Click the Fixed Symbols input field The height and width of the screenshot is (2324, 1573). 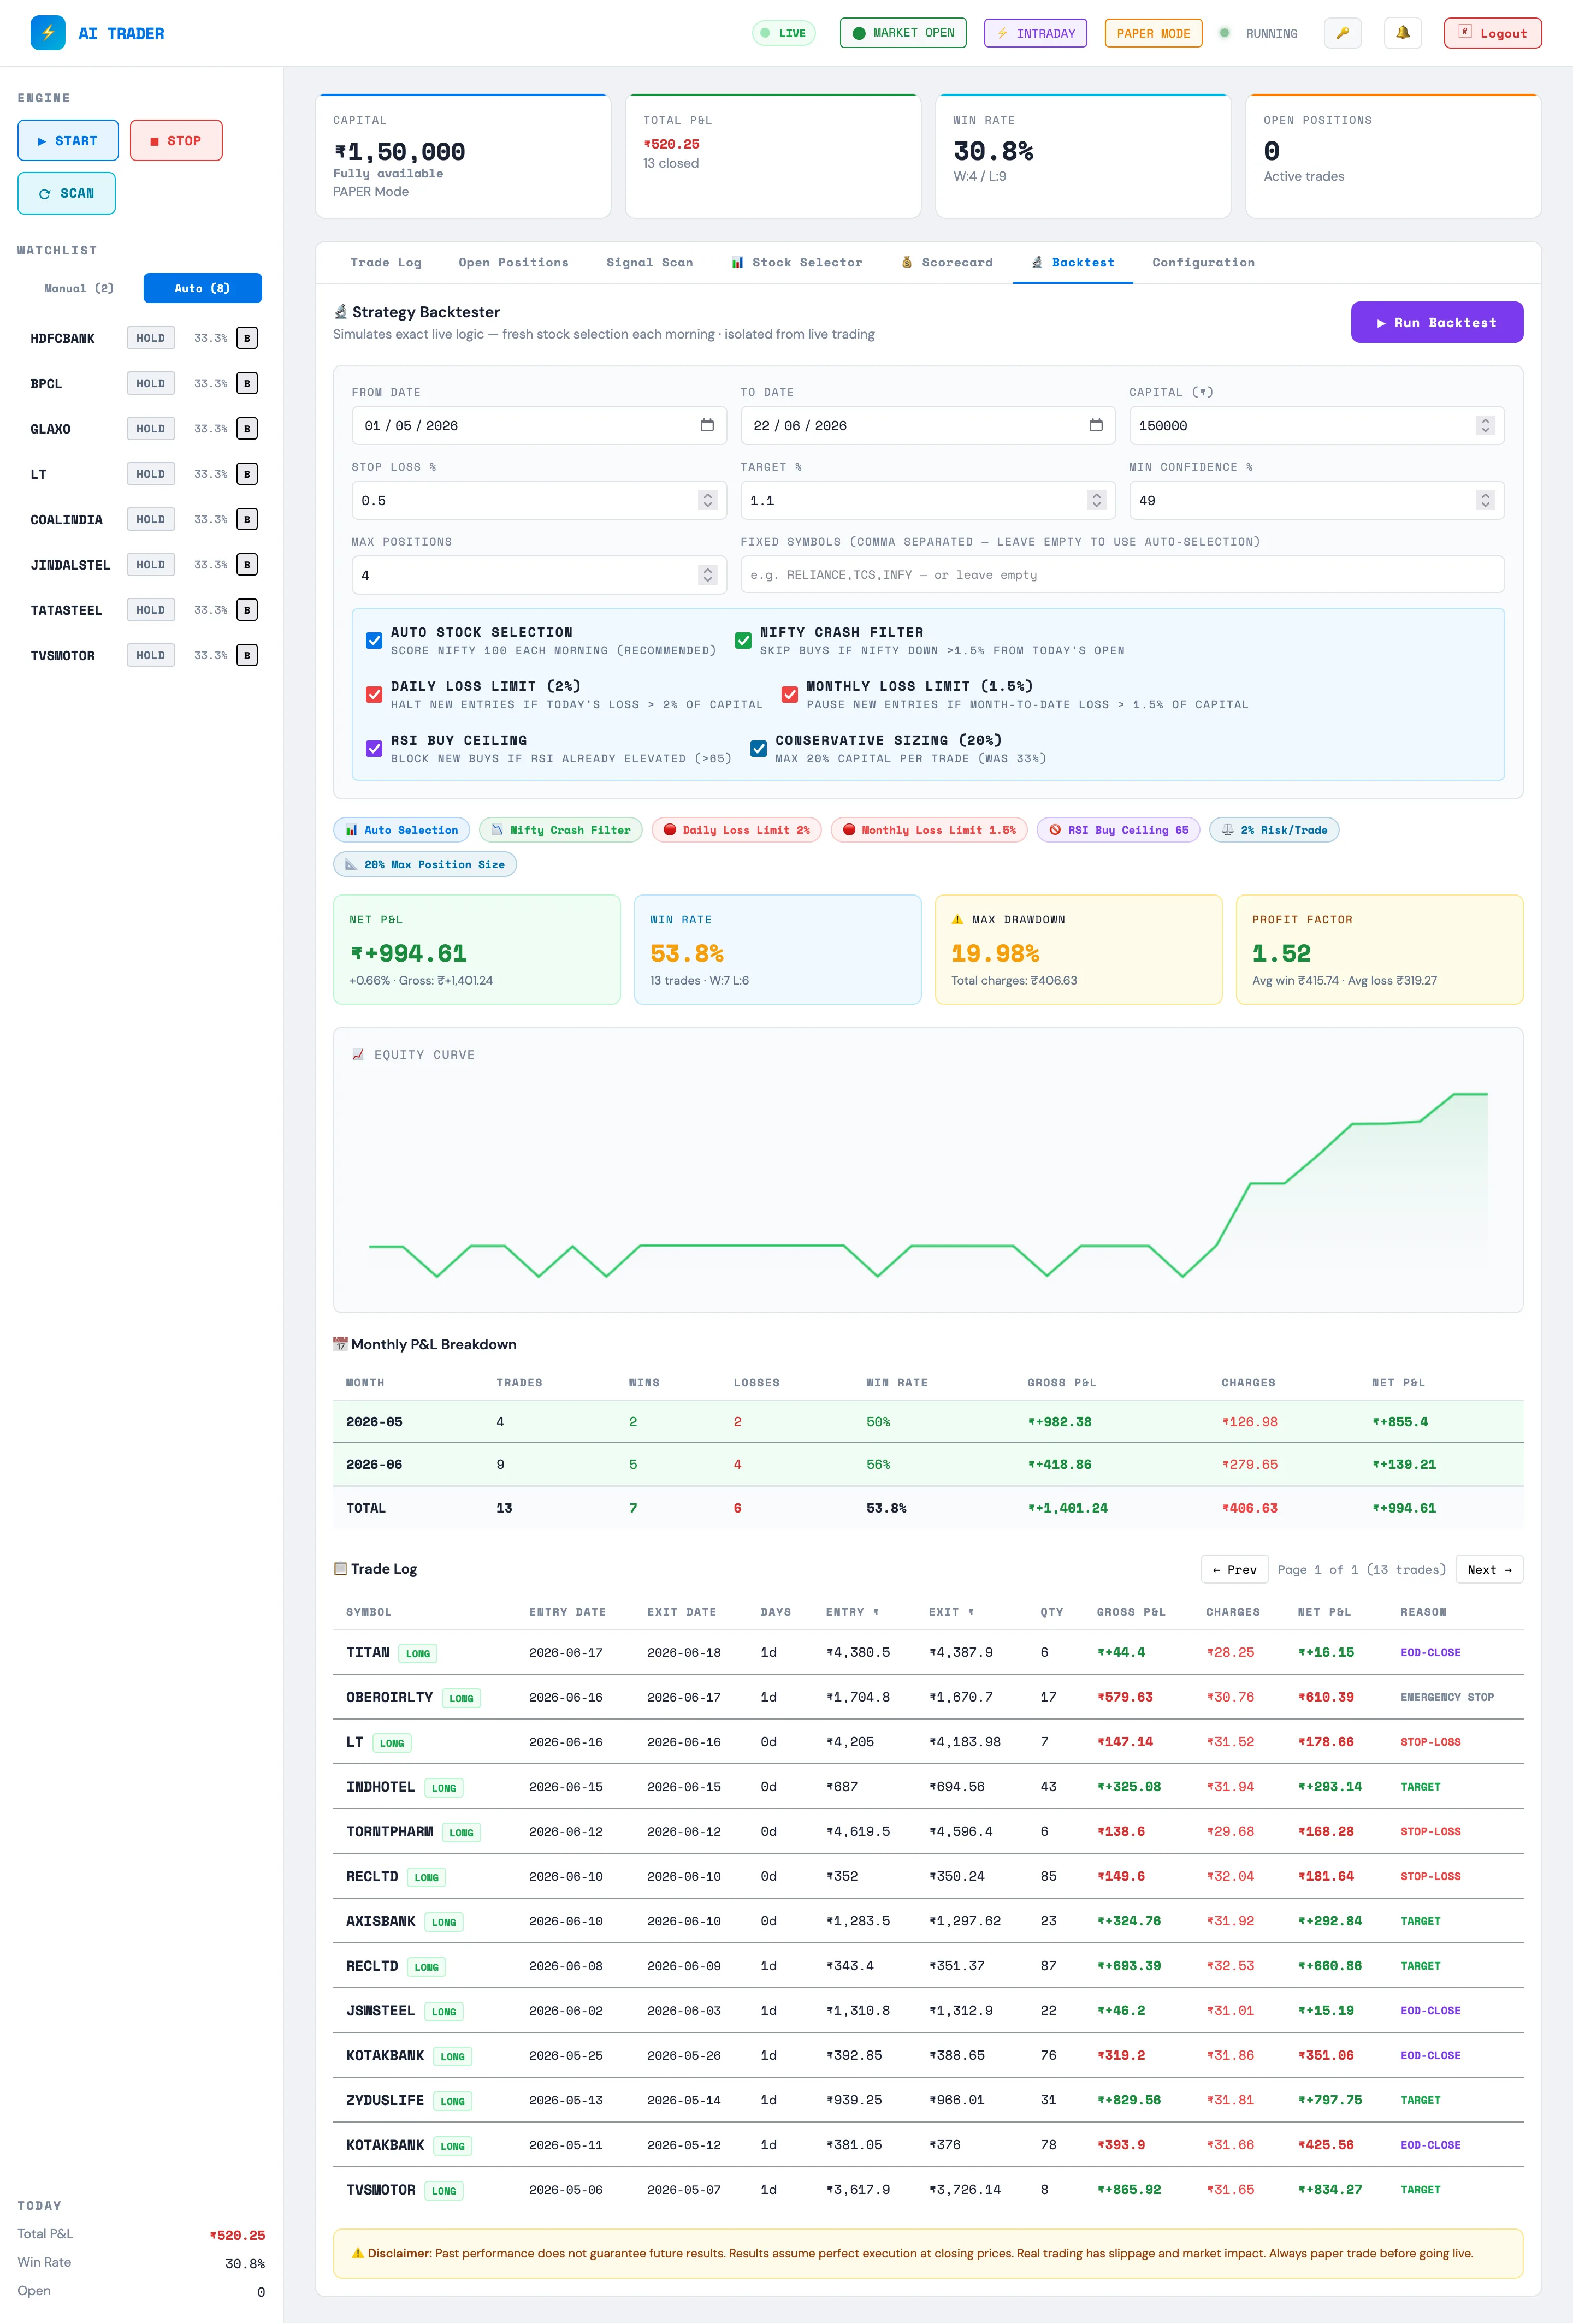[x=1122, y=575]
